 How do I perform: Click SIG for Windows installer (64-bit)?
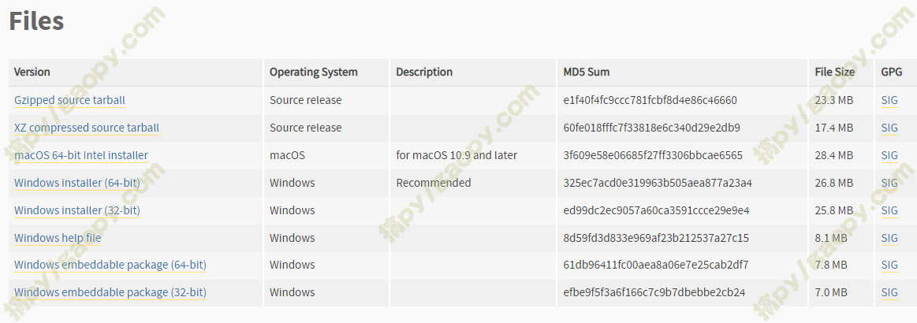889,183
